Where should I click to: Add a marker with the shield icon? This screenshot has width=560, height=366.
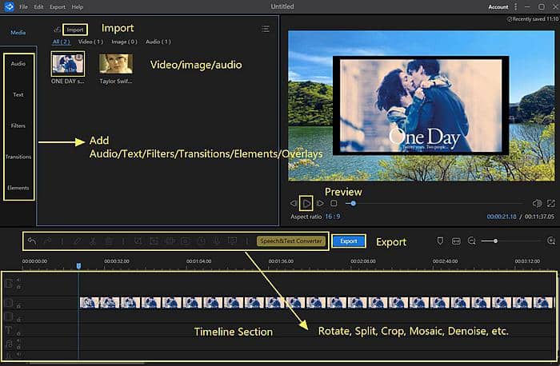(440, 241)
